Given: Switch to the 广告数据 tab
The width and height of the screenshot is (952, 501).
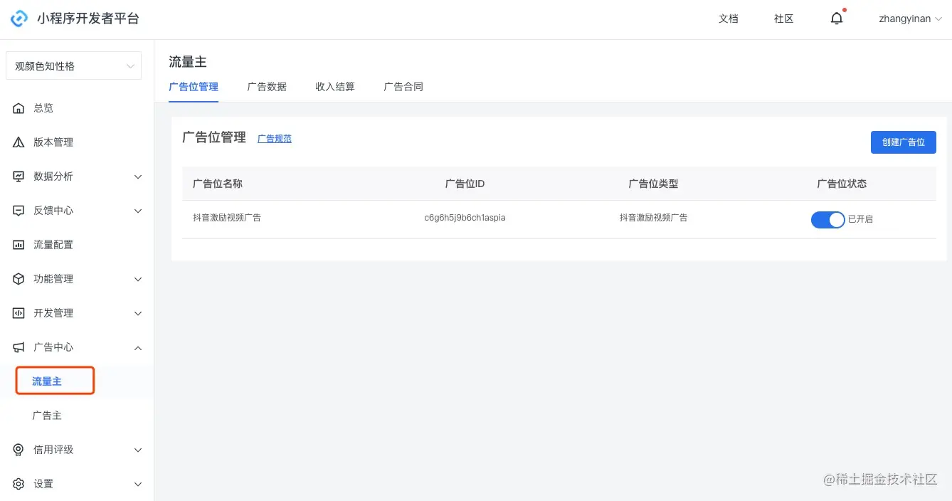Looking at the screenshot, I should coord(267,87).
